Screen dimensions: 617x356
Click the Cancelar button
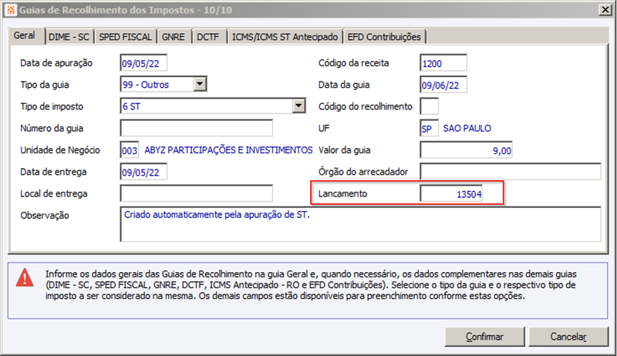coord(568,337)
